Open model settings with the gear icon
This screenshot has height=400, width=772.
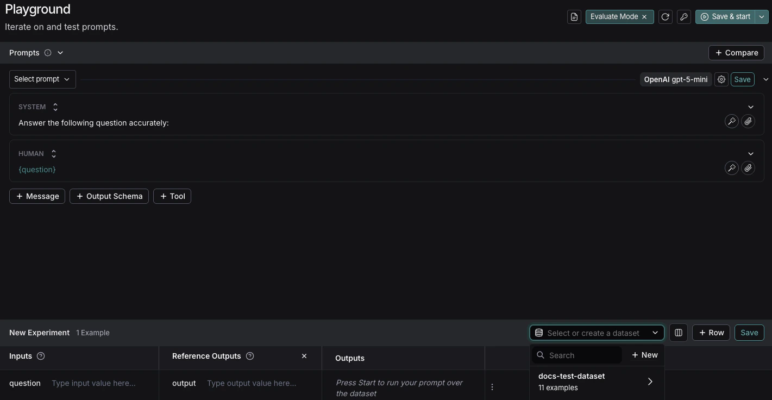click(721, 79)
